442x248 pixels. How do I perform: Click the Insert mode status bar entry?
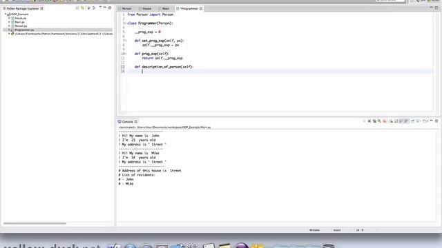337,230
